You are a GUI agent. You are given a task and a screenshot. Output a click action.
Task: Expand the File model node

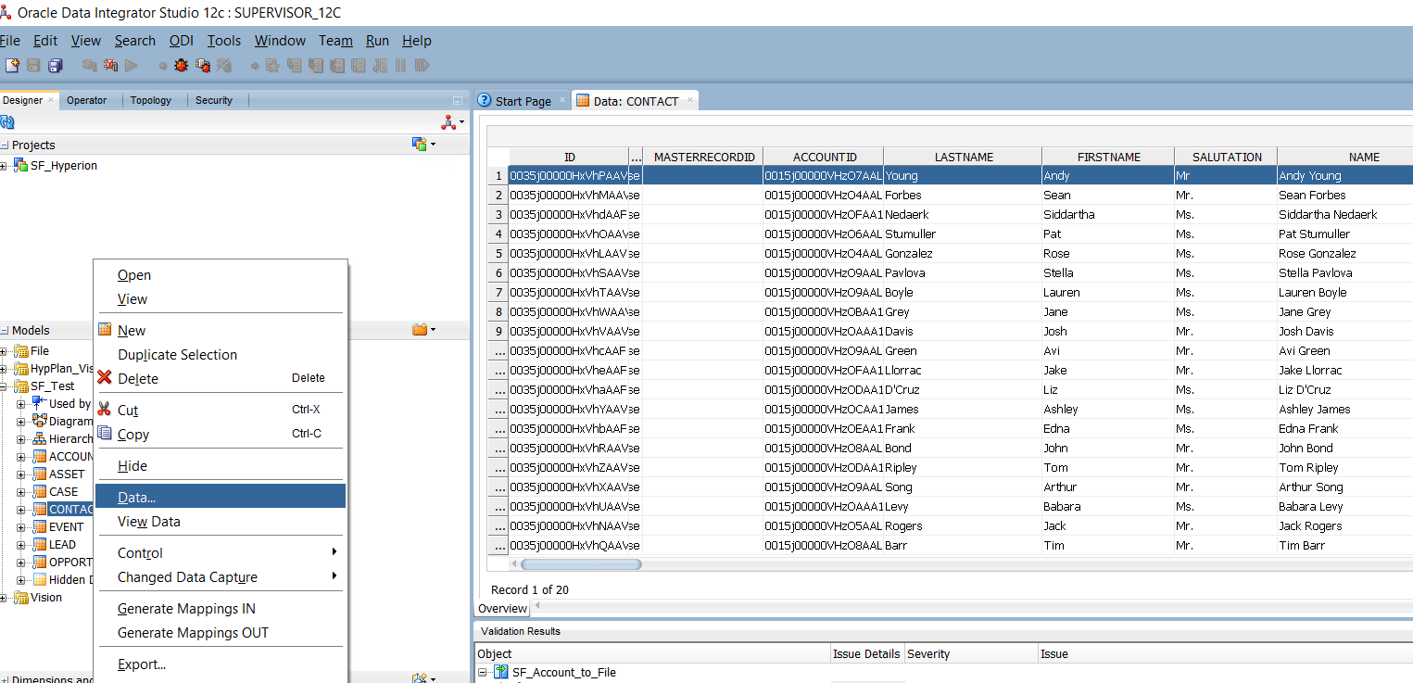5,351
